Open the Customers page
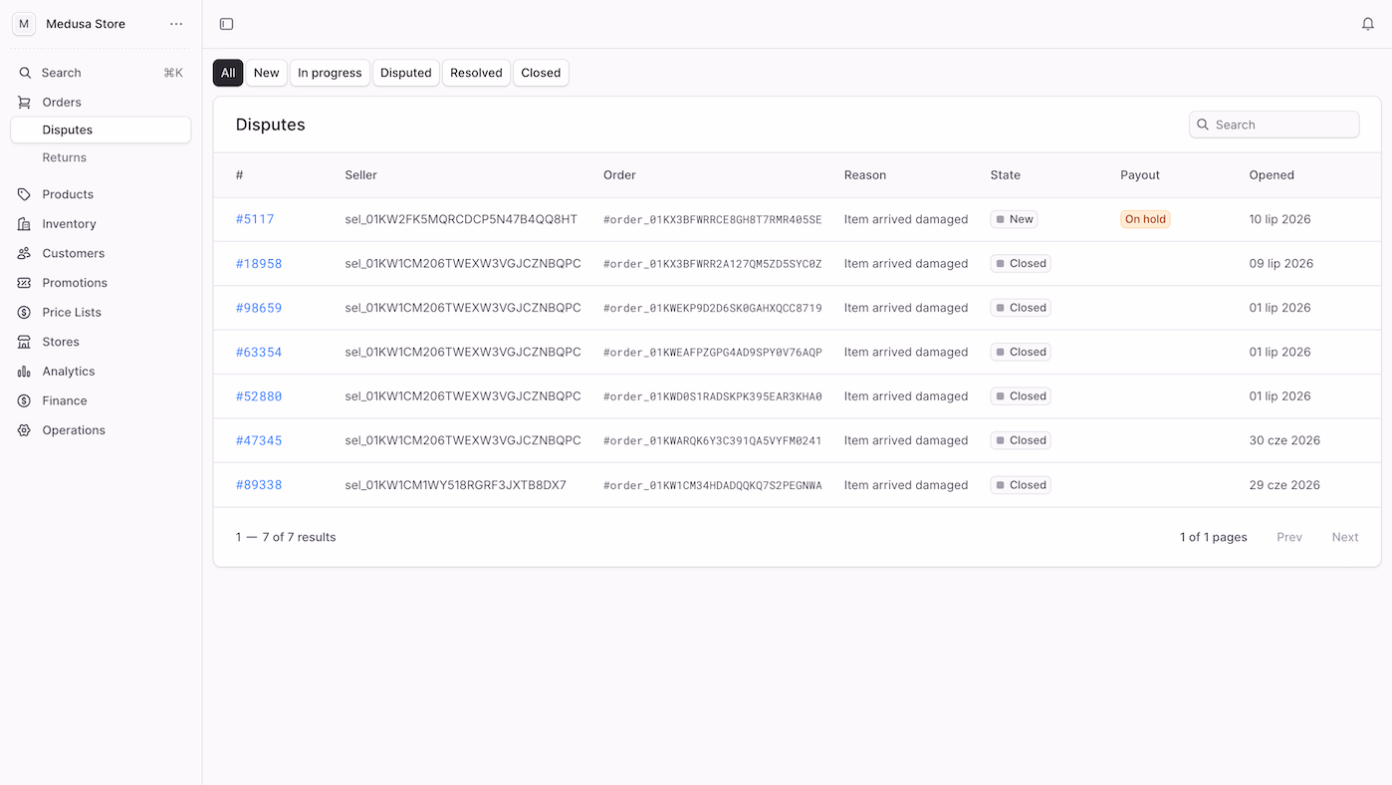Screen dimensions: 1392x785 click(101, 253)
